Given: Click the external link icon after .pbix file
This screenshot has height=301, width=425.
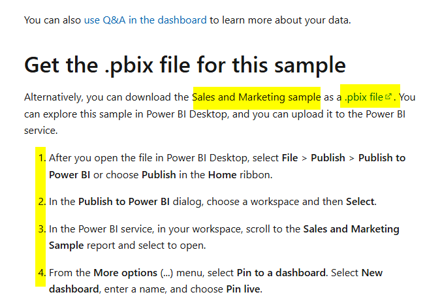Looking at the screenshot, I should tap(388, 96).
